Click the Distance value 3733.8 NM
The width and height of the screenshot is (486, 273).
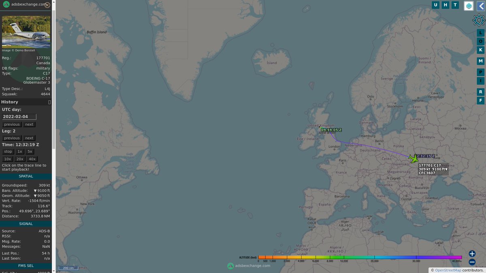(40, 216)
